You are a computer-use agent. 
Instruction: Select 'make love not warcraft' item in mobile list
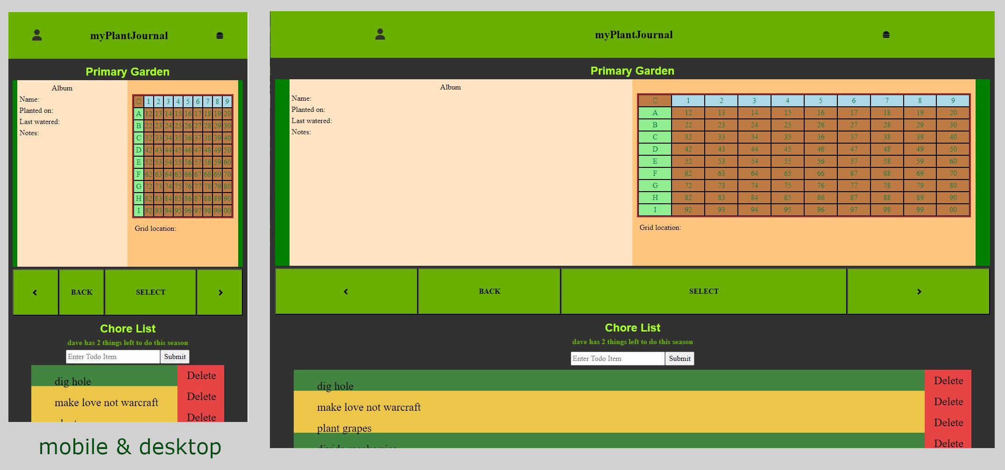click(104, 397)
